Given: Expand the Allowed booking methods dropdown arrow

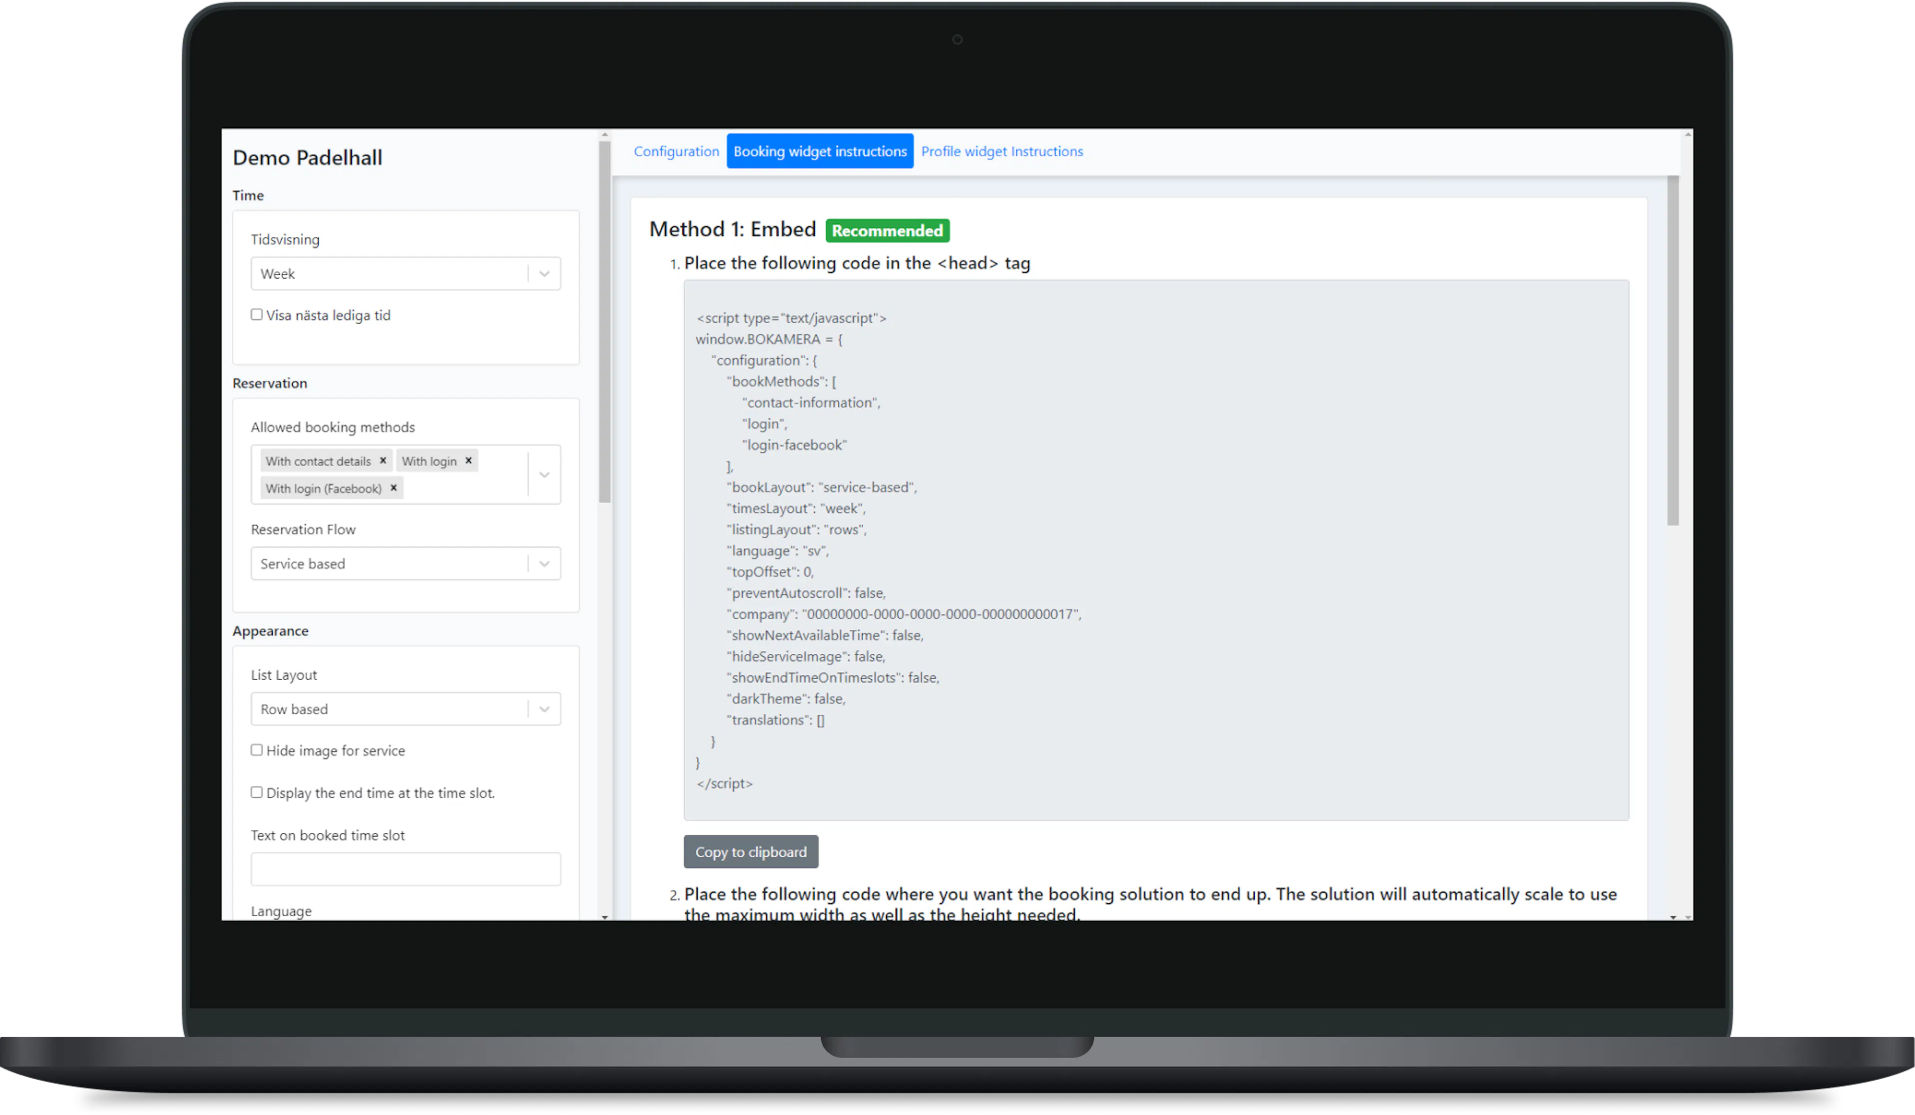Looking at the screenshot, I should (544, 474).
